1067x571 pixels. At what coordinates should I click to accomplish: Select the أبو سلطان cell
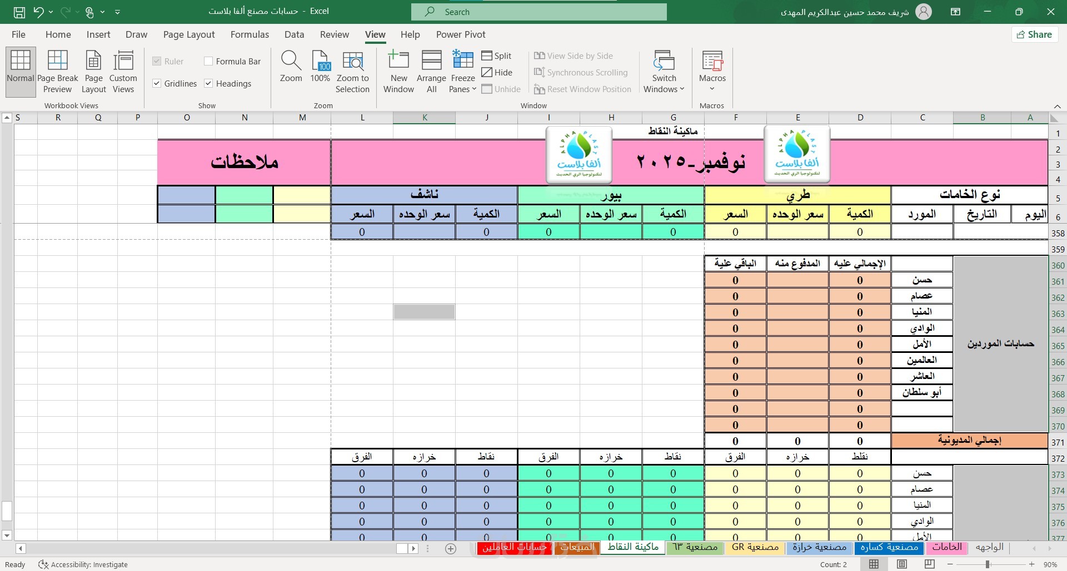click(x=922, y=393)
